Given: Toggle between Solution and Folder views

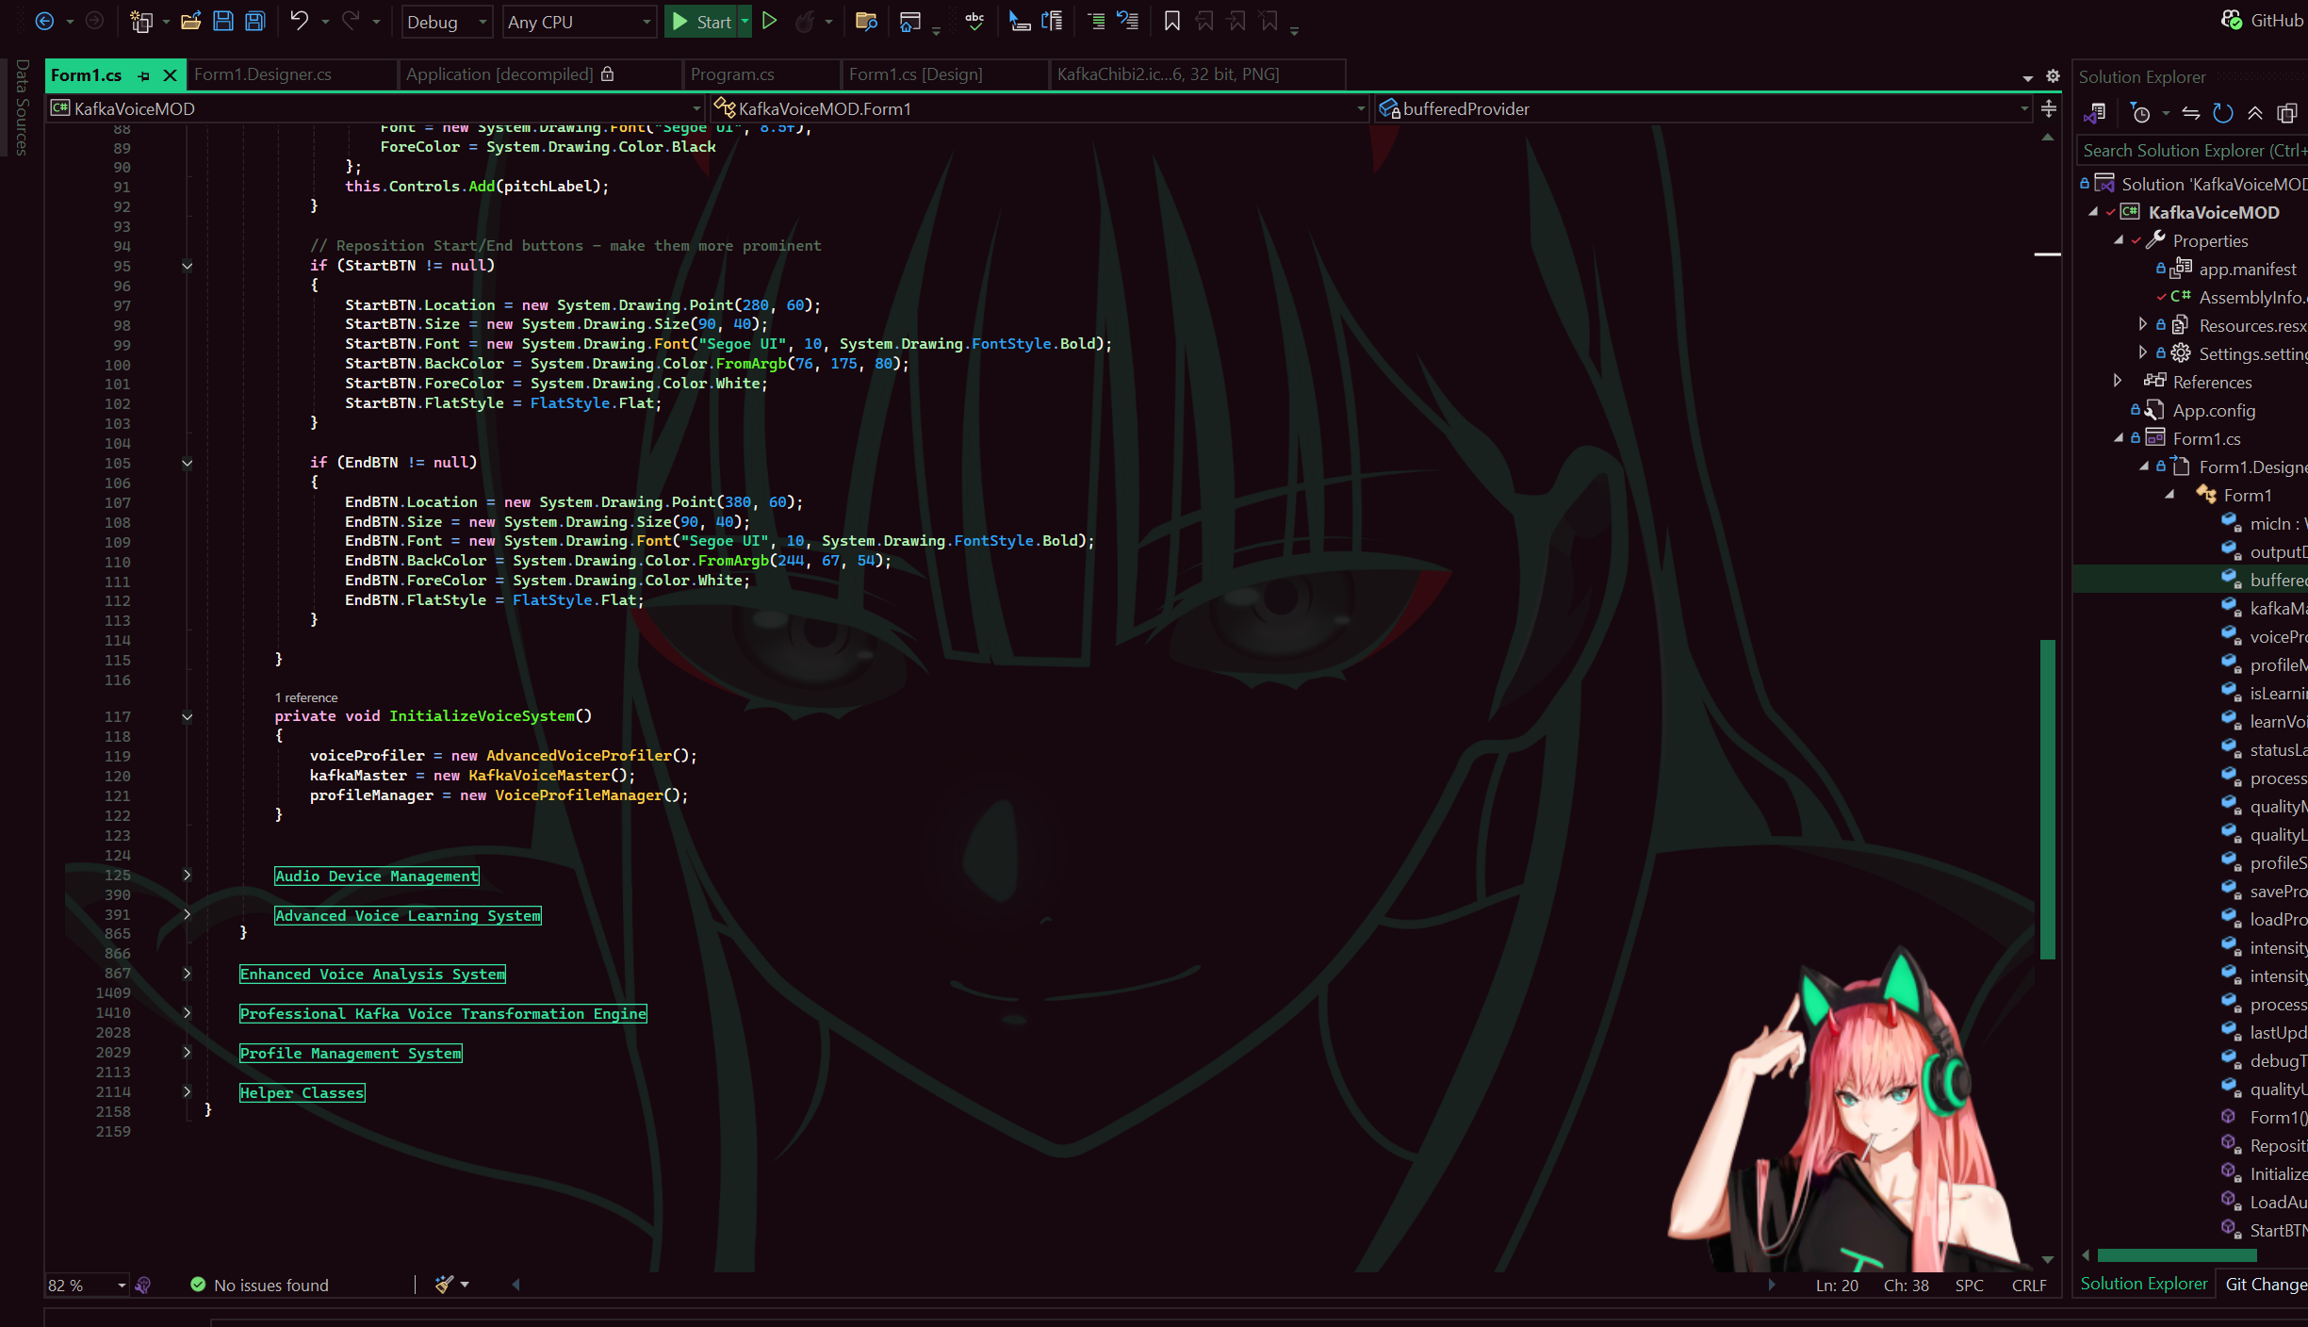Looking at the screenshot, I should (x=2095, y=114).
